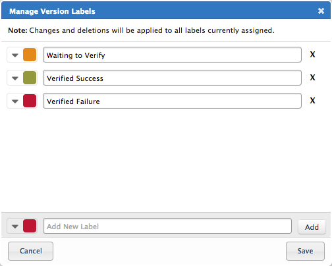
Task: Click into the Verified Failure text field
Action: pos(172,101)
